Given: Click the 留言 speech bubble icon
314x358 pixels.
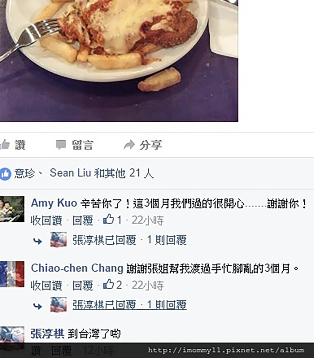Looking at the screenshot, I should point(61,145).
